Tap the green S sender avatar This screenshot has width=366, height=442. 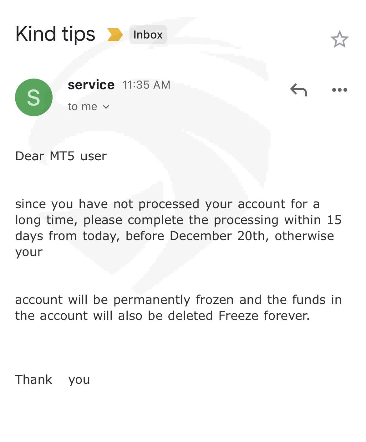34,97
